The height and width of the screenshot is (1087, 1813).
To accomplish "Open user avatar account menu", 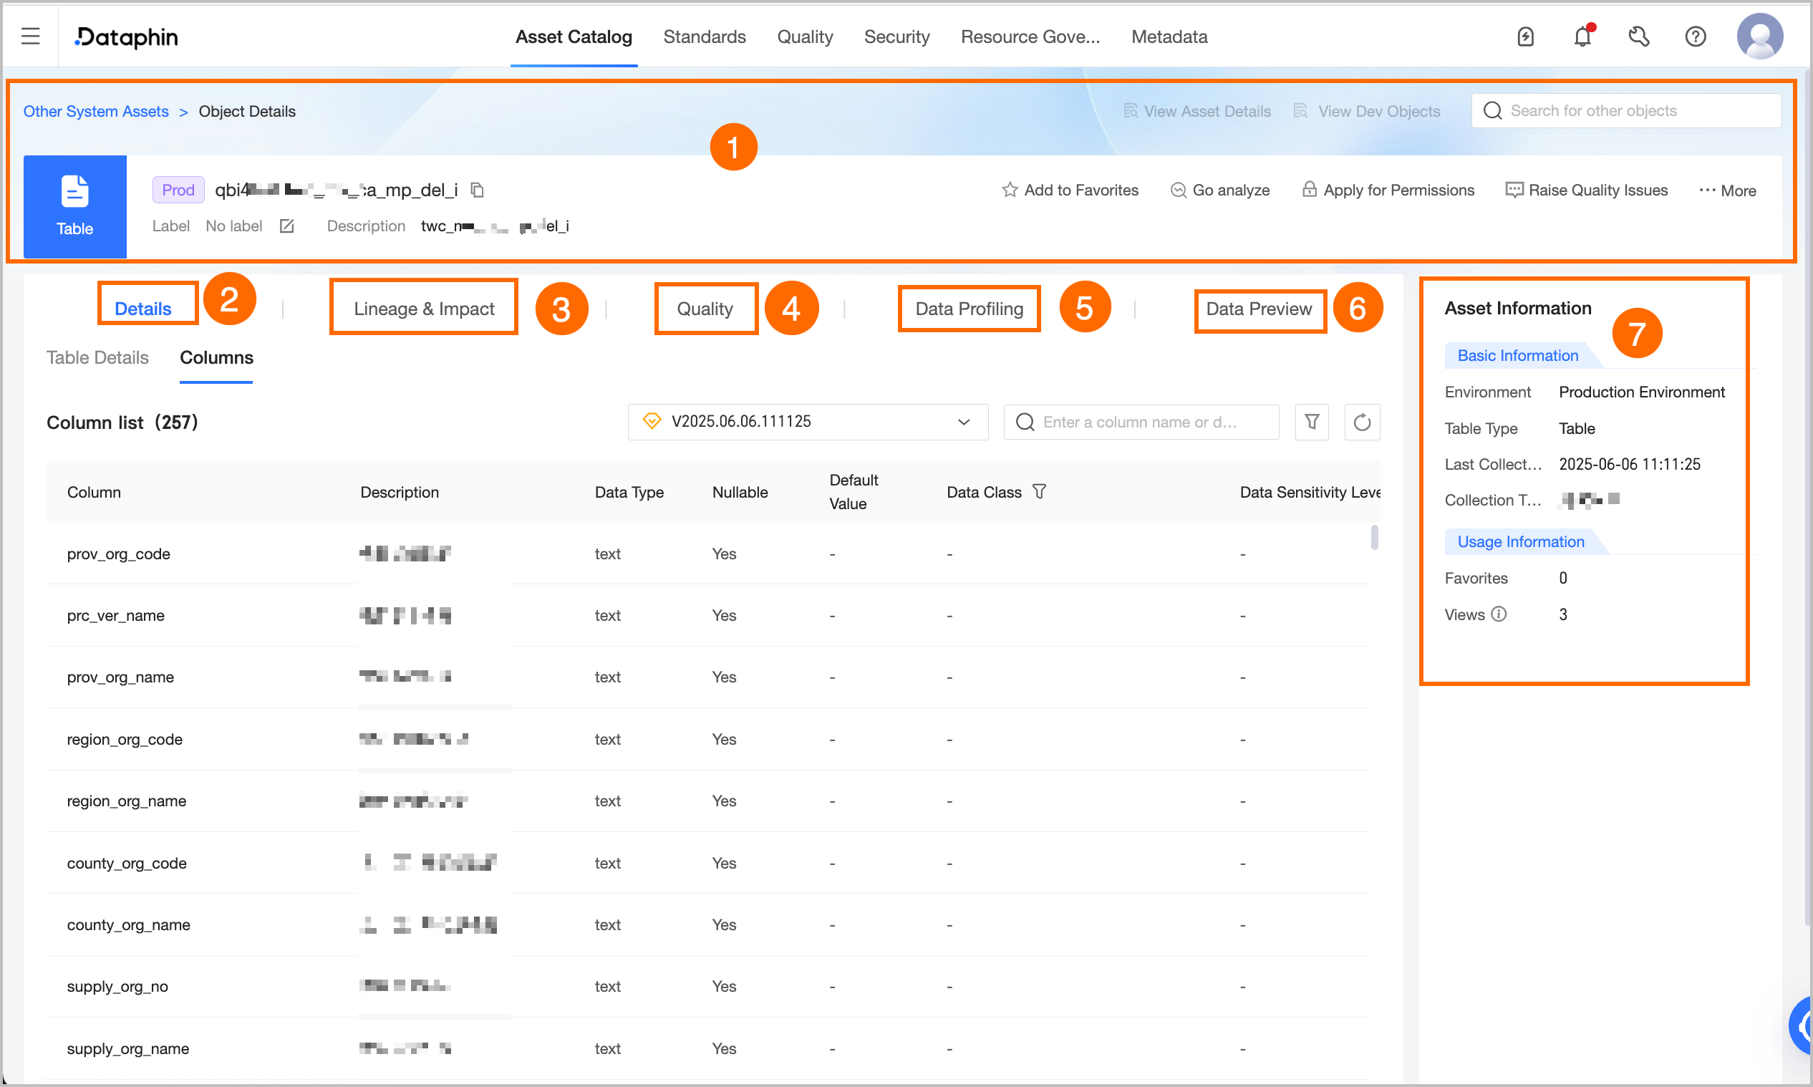I will pyautogui.click(x=1759, y=37).
